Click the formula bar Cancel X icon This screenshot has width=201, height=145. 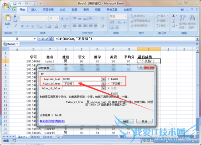[43, 39]
